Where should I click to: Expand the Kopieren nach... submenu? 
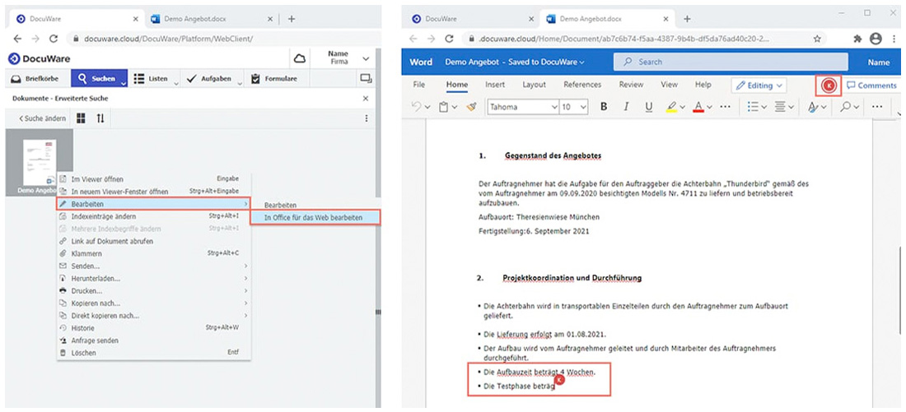tap(153, 303)
